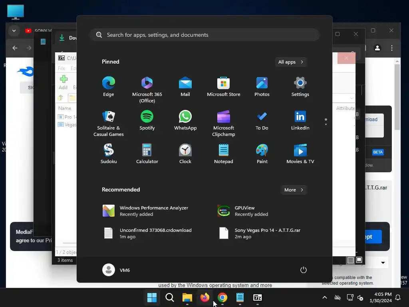Open Edge from pinned apps
The height and width of the screenshot is (307, 409).
109,87
